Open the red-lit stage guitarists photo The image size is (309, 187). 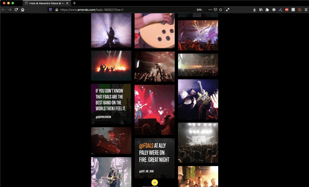pos(154,110)
